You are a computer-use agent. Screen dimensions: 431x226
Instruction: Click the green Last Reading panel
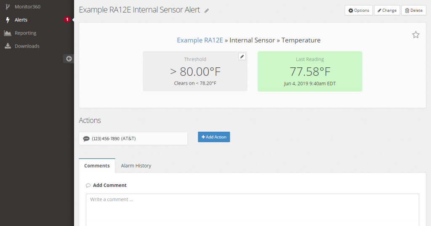tap(309, 71)
